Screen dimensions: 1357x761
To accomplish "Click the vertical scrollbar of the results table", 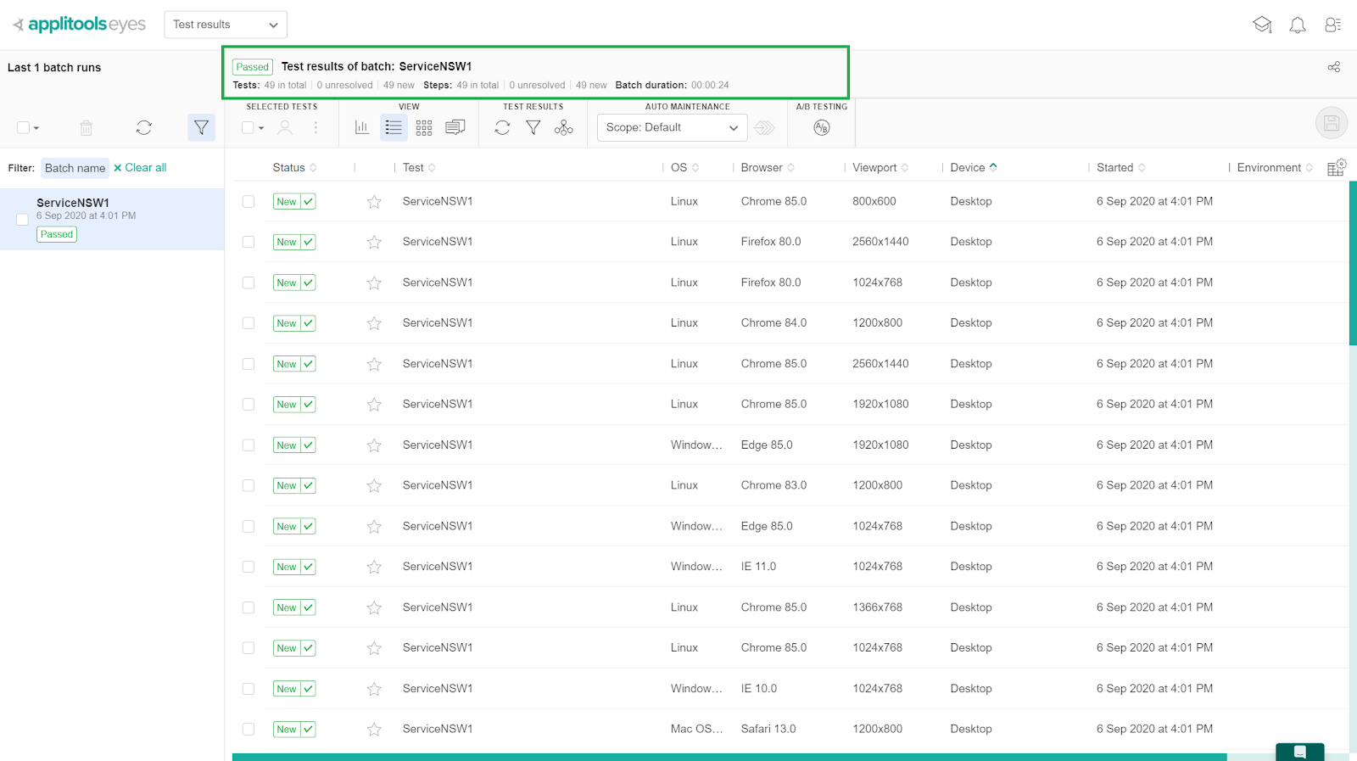I will point(1352,263).
